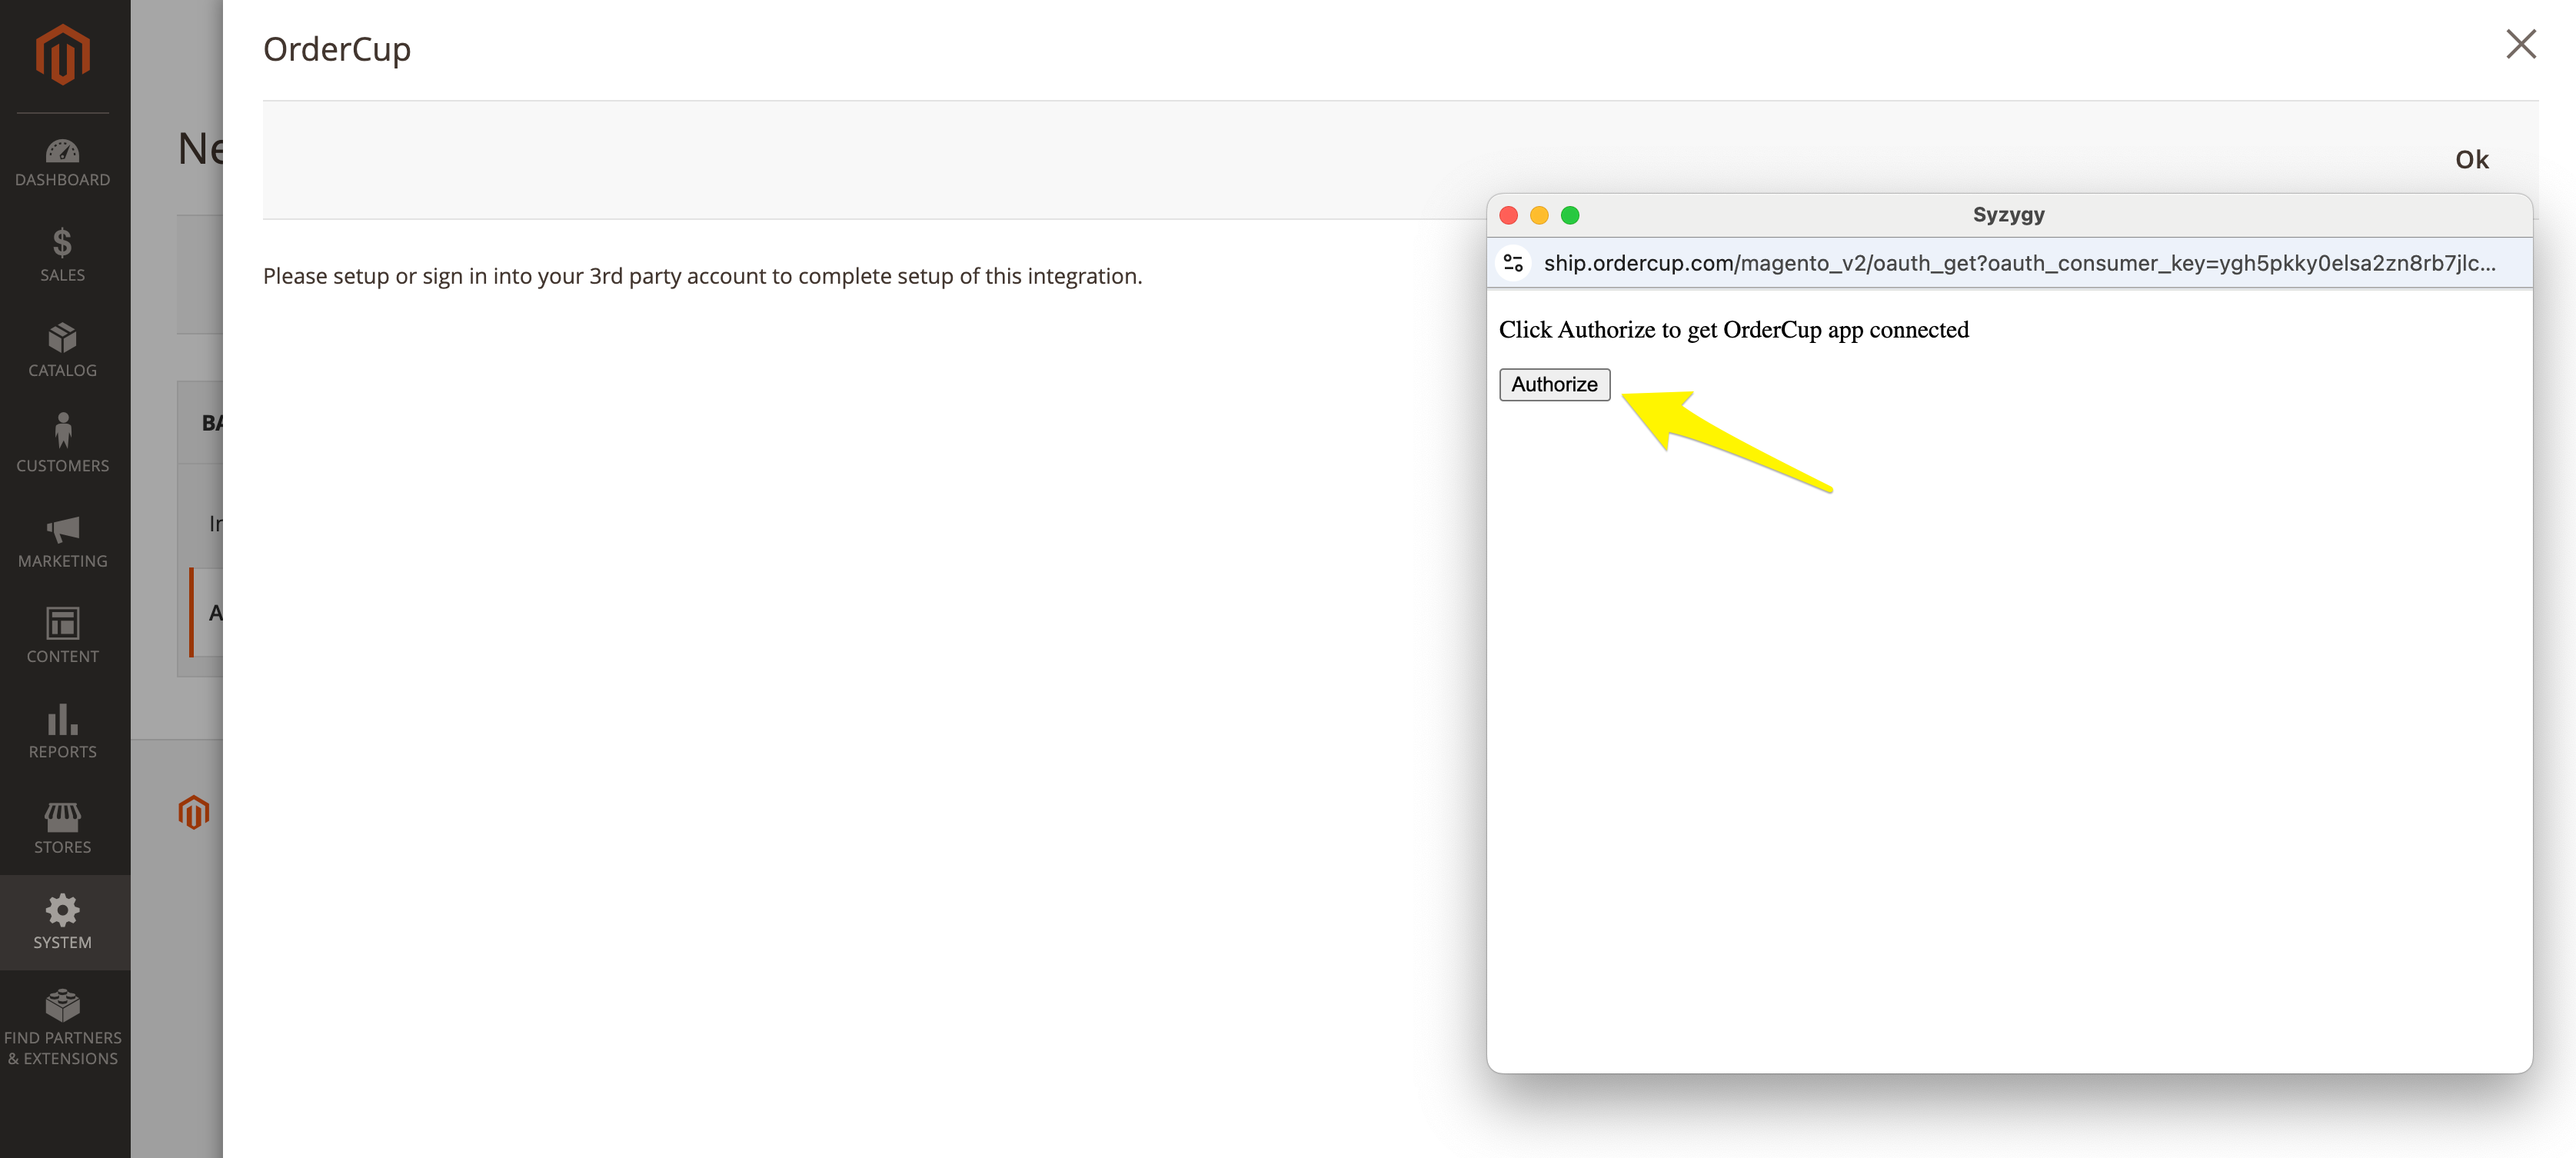Click the site settings icon in address bar
2576x1158 pixels.
pyautogui.click(x=1513, y=263)
